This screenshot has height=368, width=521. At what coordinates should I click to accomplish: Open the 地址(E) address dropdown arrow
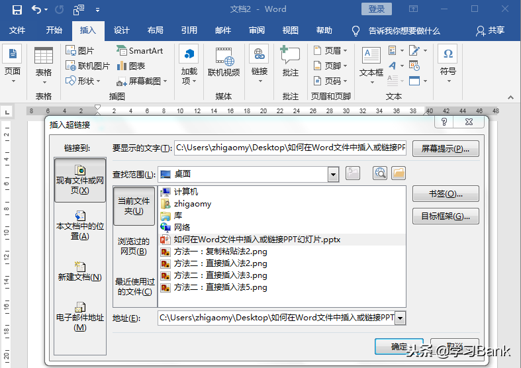(401, 318)
